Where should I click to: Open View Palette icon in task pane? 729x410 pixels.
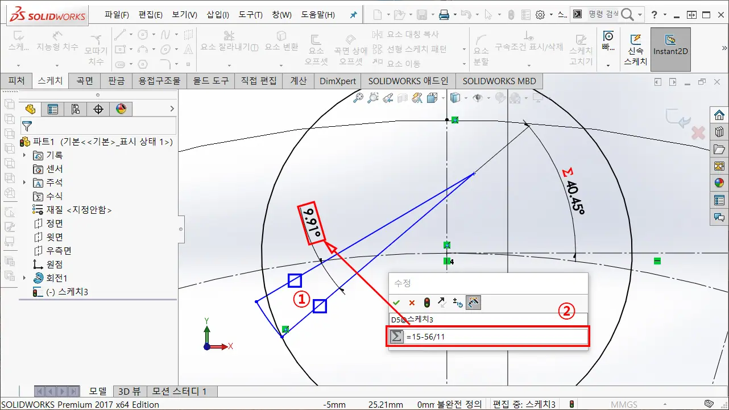tap(719, 166)
